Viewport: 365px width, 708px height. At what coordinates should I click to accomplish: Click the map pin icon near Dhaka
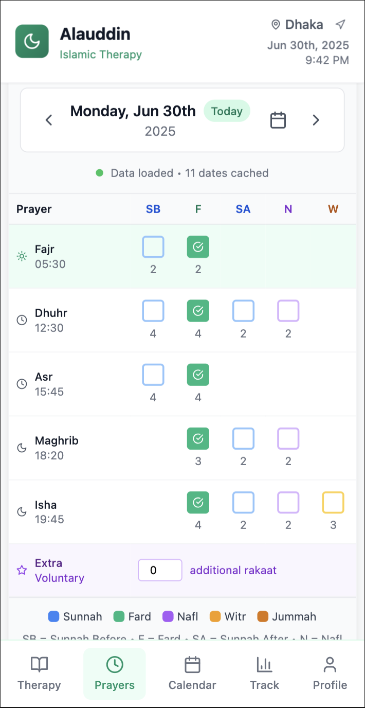pyautogui.click(x=276, y=25)
